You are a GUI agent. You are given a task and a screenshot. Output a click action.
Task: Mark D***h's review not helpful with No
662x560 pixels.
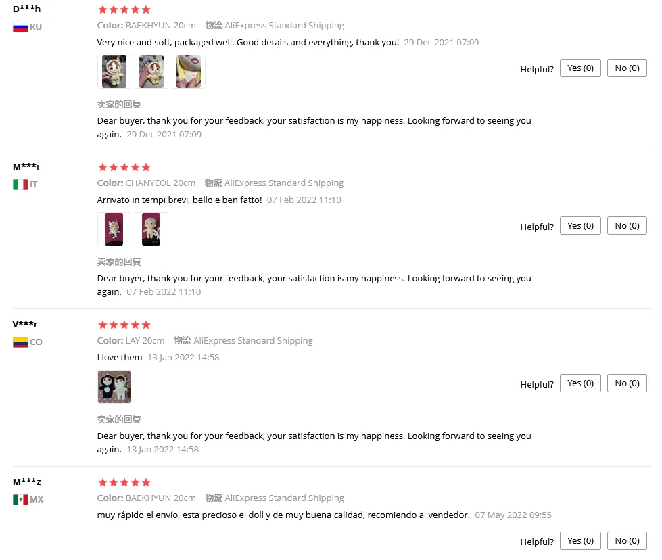[627, 68]
